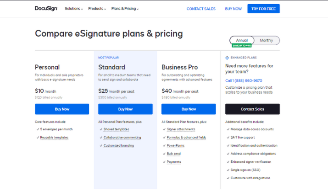
Task: Click the checkmark next to Reusable templates
Action: point(38,138)
